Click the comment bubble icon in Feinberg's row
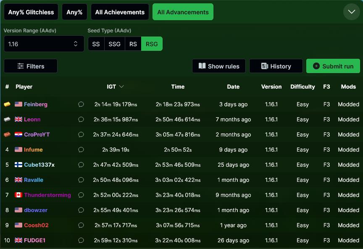The height and width of the screenshot is (249, 363). coord(81,105)
